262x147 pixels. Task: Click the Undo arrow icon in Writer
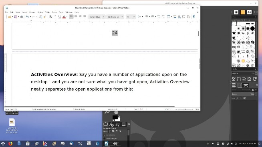pos(27,17)
